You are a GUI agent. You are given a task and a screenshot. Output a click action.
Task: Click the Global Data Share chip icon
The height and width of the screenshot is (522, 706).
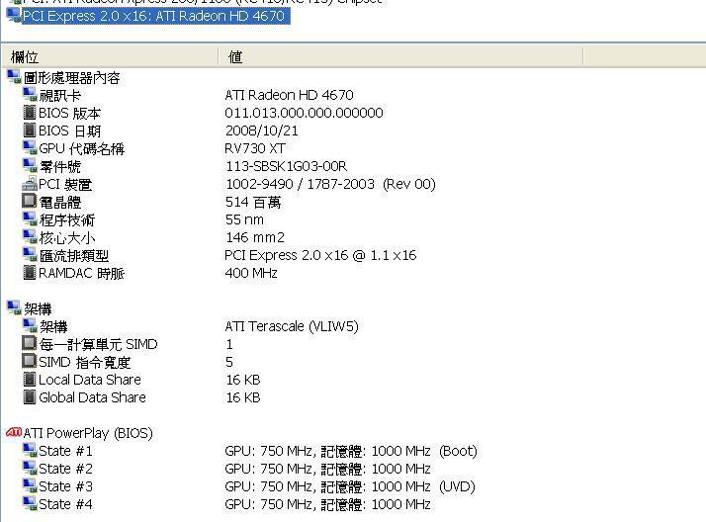(x=30, y=396)
